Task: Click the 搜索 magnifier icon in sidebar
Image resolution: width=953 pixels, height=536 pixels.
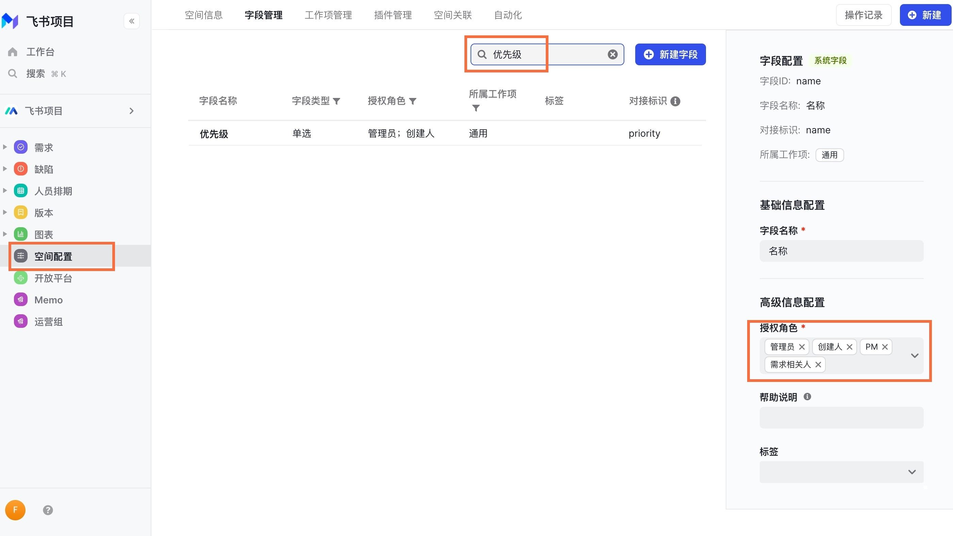Action: coord(13,73)
